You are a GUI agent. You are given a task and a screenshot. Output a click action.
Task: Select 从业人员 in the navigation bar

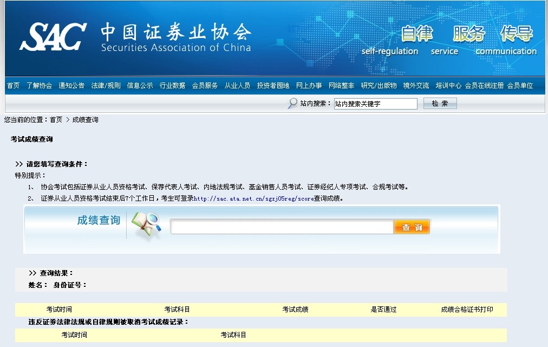237,86
